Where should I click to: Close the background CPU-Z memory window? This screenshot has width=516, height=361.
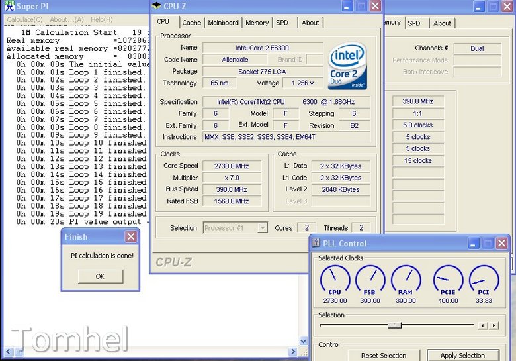pyautogui.click(x=507, y=6)
